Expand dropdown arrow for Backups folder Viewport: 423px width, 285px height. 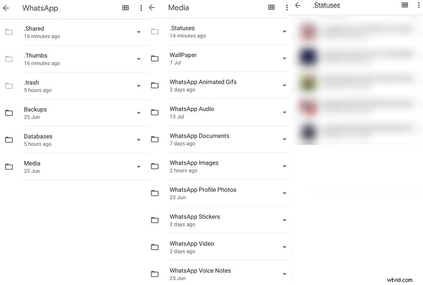tap(139, 113)
